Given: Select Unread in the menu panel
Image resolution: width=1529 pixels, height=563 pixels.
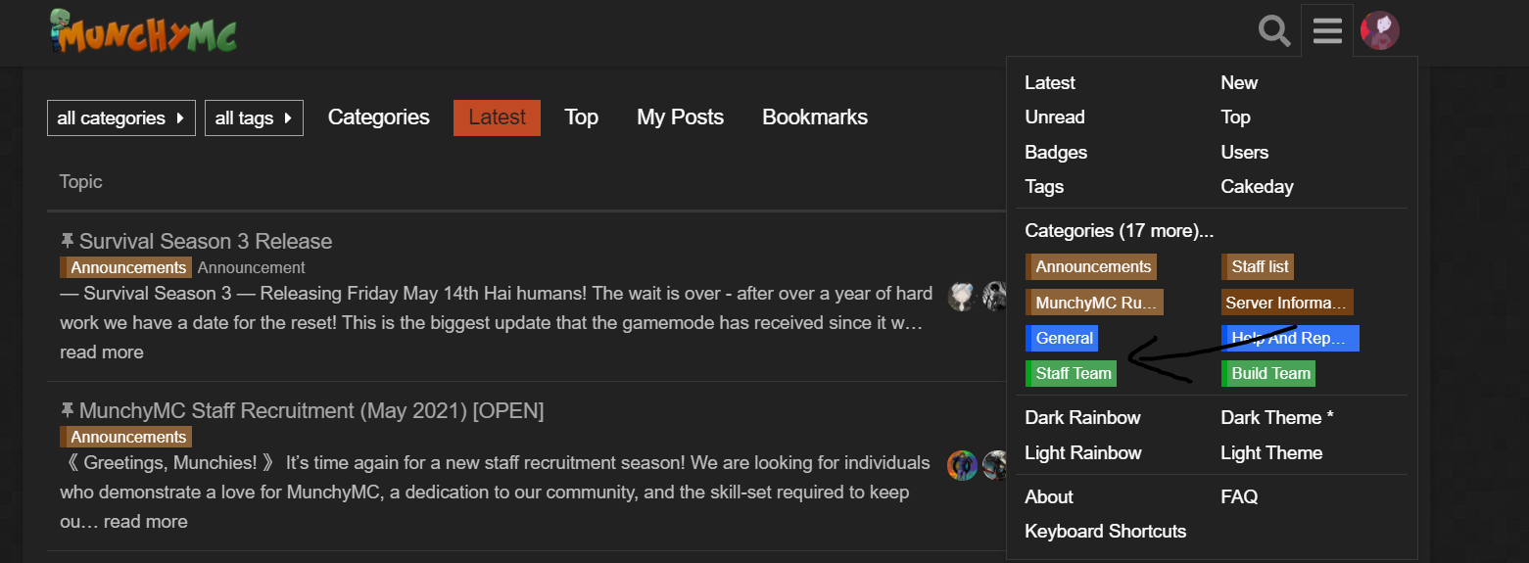Looking at the screenshot, I should pos(1055,117).
